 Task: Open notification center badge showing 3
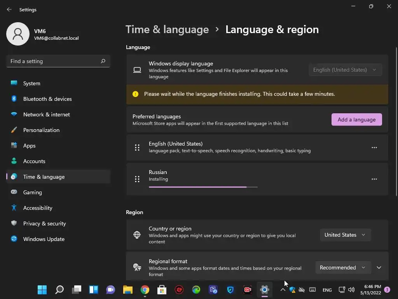pos(387,290)
